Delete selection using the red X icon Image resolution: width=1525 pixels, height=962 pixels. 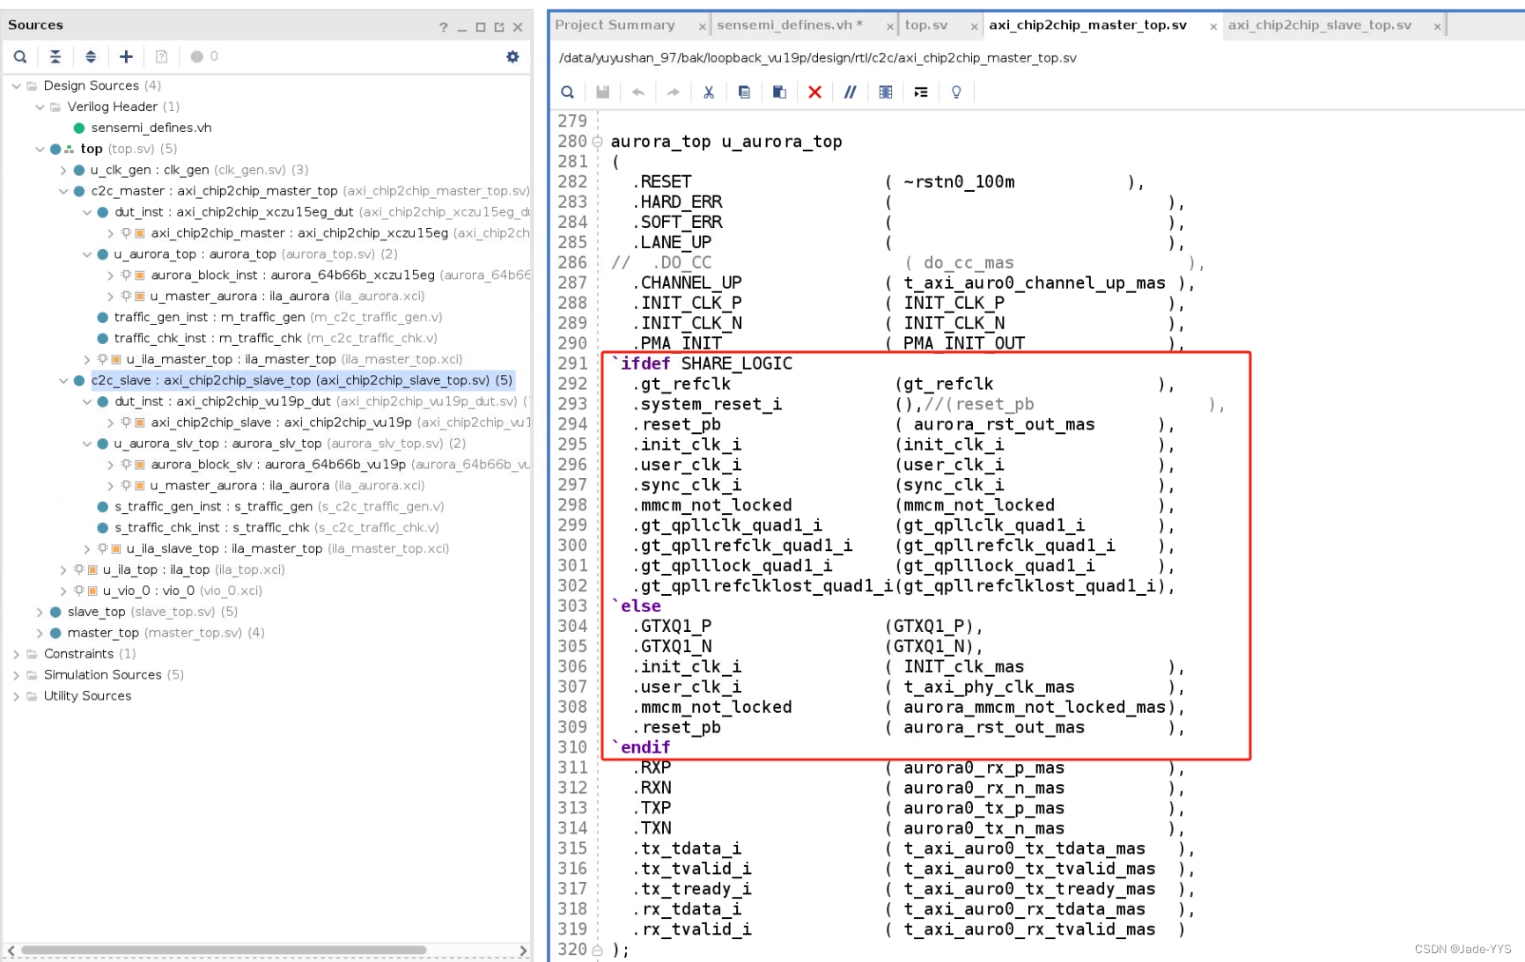814,92
